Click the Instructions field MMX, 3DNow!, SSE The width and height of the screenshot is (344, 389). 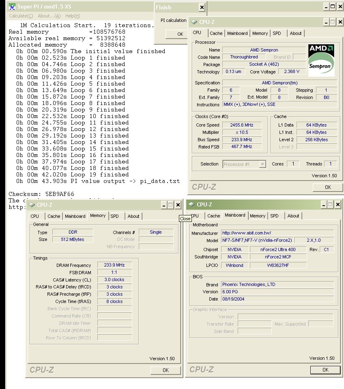[279, 104]
